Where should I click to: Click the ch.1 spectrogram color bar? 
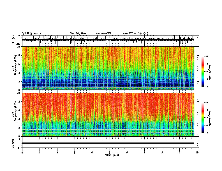click(203, 72)
